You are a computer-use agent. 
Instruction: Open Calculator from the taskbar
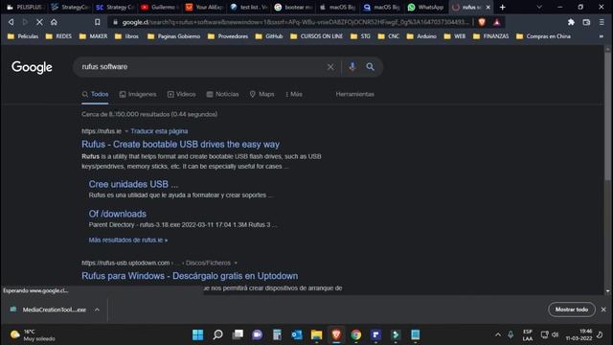pos(277,334)
